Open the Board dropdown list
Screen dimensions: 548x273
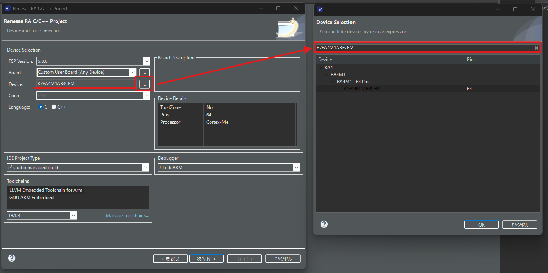[x=133, y=72]
